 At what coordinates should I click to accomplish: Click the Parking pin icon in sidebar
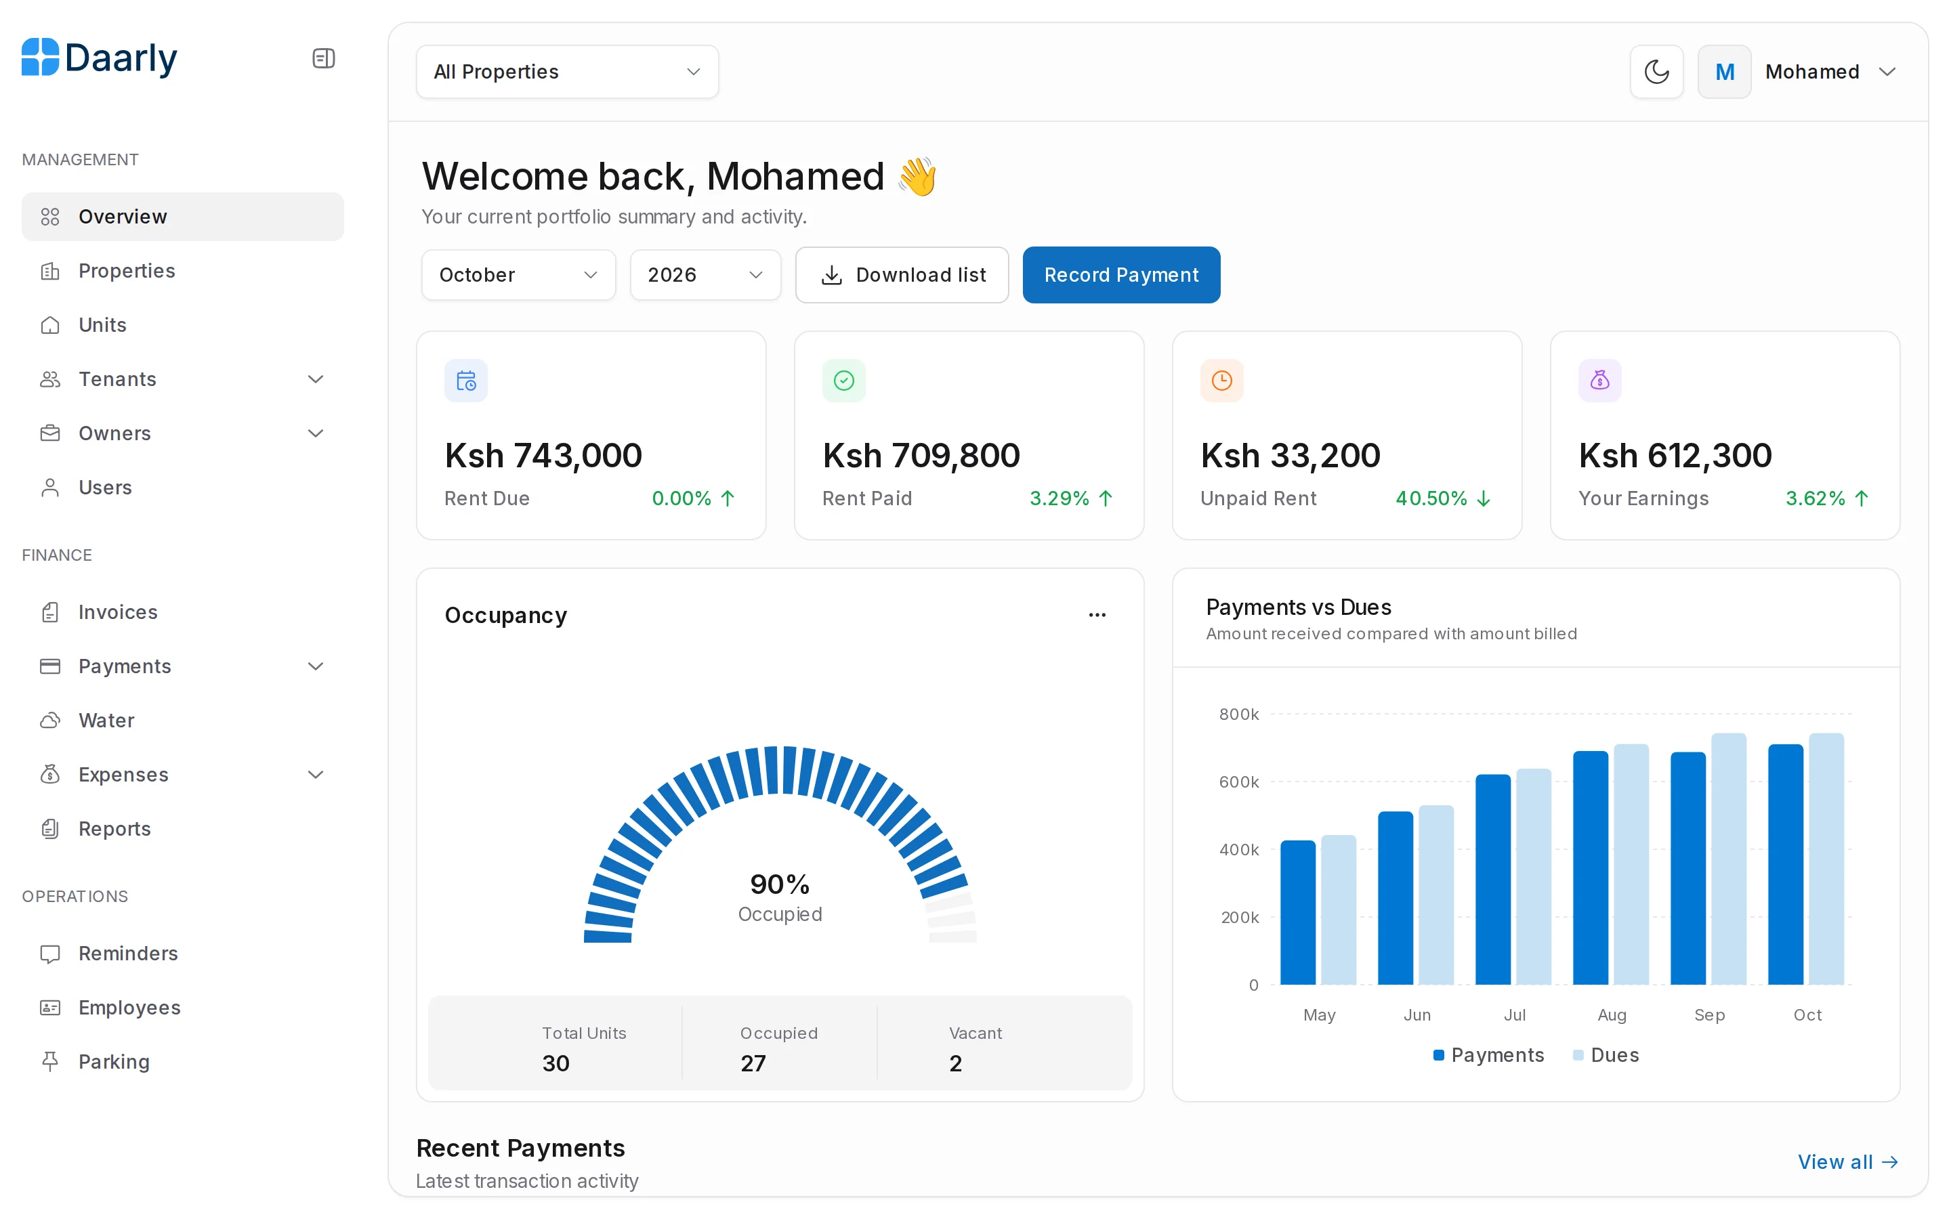coord(50,1062)
